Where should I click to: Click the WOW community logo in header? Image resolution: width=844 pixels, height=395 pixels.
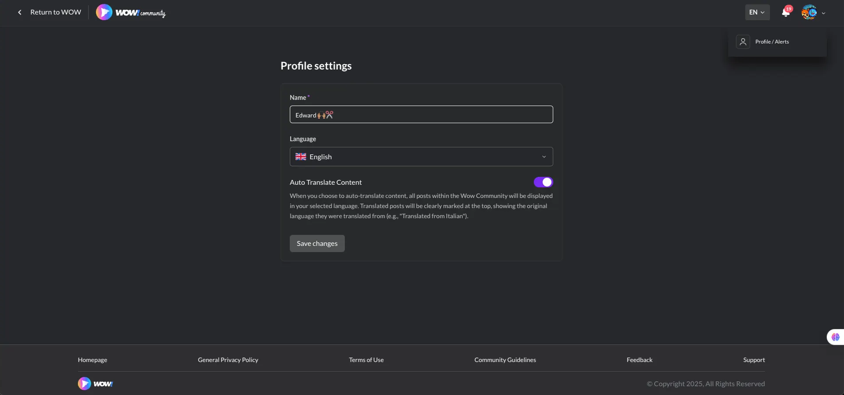click(x=131, y=12)
